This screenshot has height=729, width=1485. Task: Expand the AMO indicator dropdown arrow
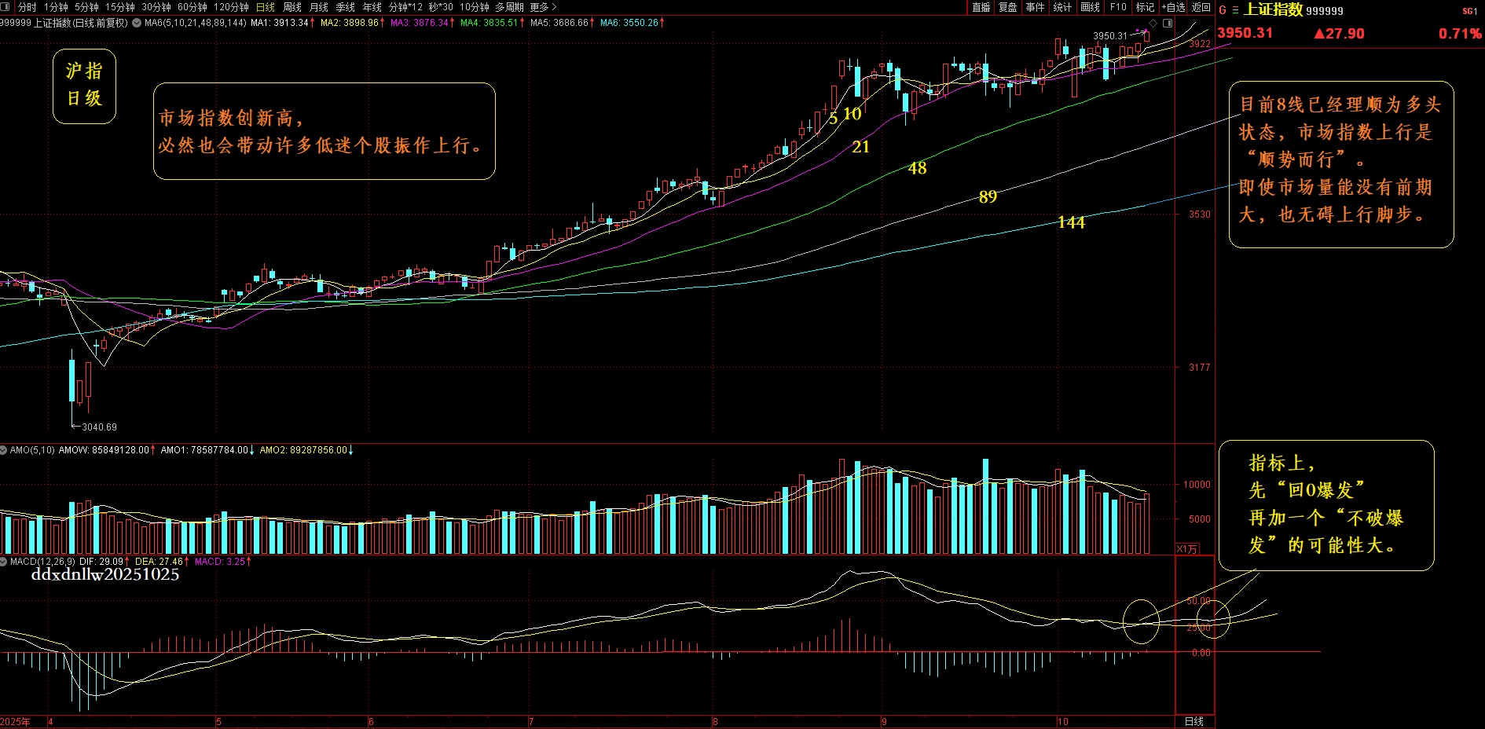tap(4, 450)
